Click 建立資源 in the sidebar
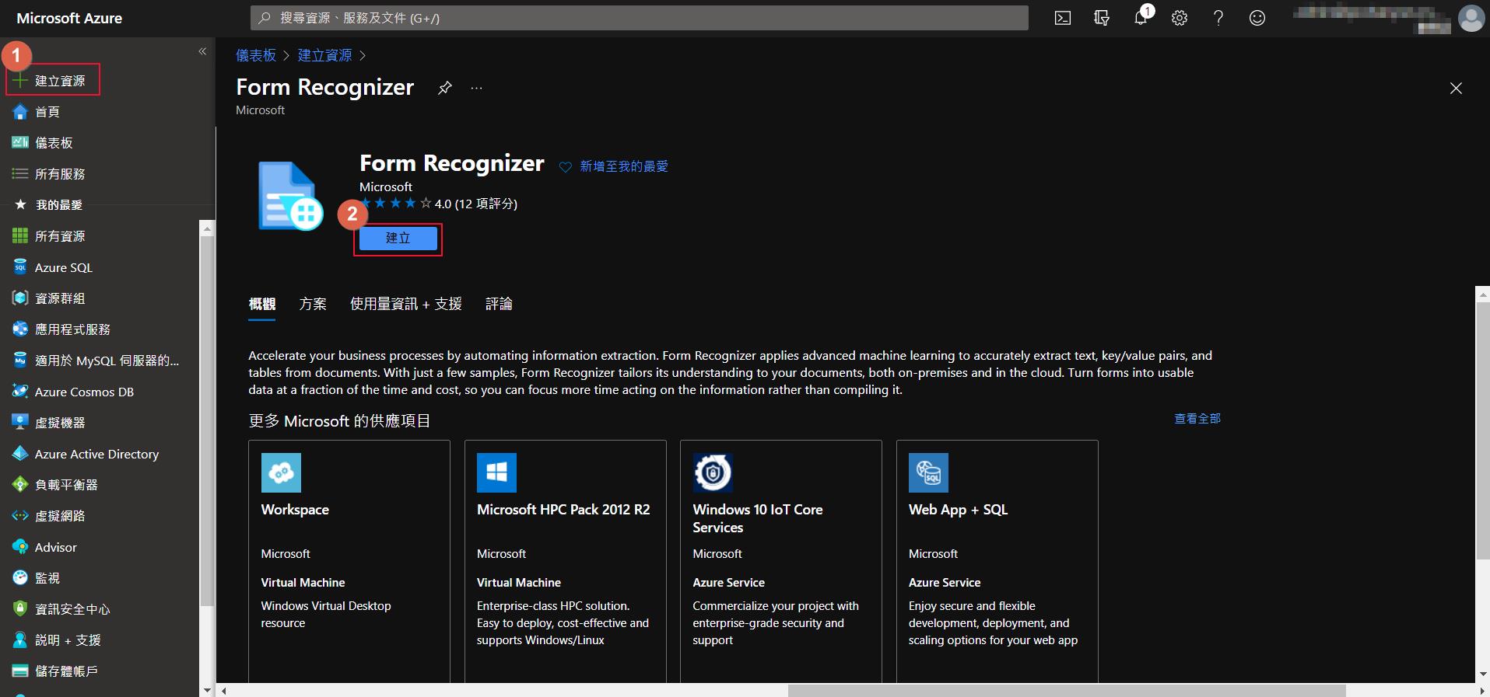The height and width of the screenshot is (697, 1490). [x=53, y=80]
